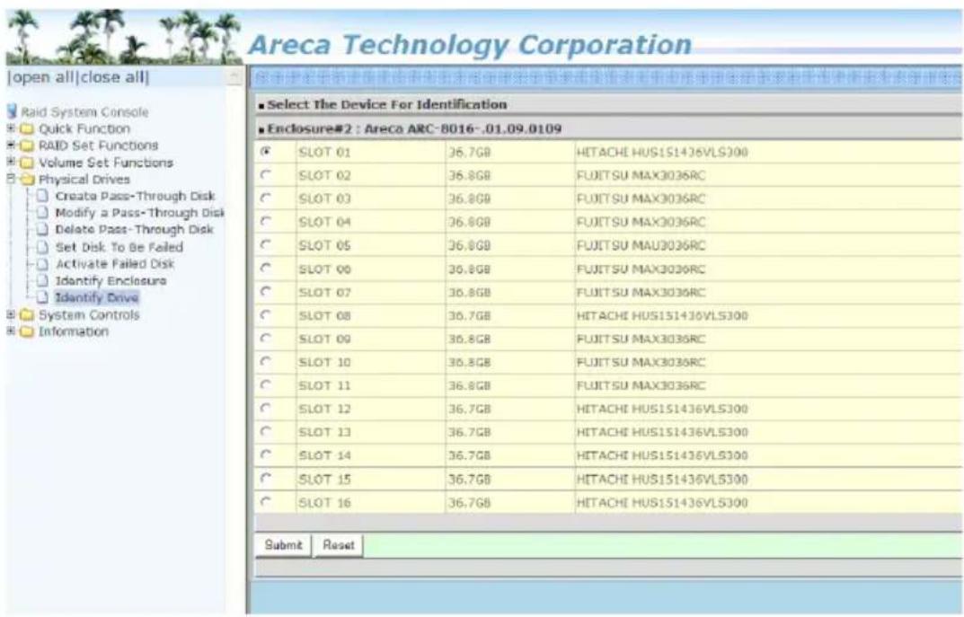964x617 pixels.
Task: Click the Volume Set Functions folder icon
Action: (x=26, y=163)
